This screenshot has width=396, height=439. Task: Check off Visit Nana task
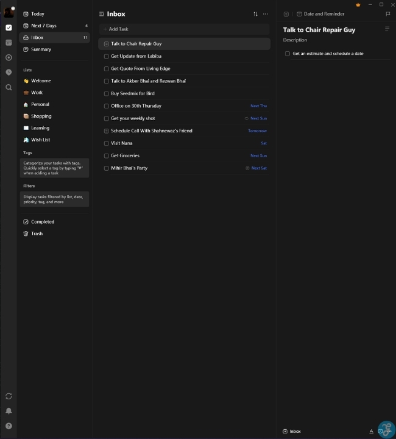(x=106, y=143)
